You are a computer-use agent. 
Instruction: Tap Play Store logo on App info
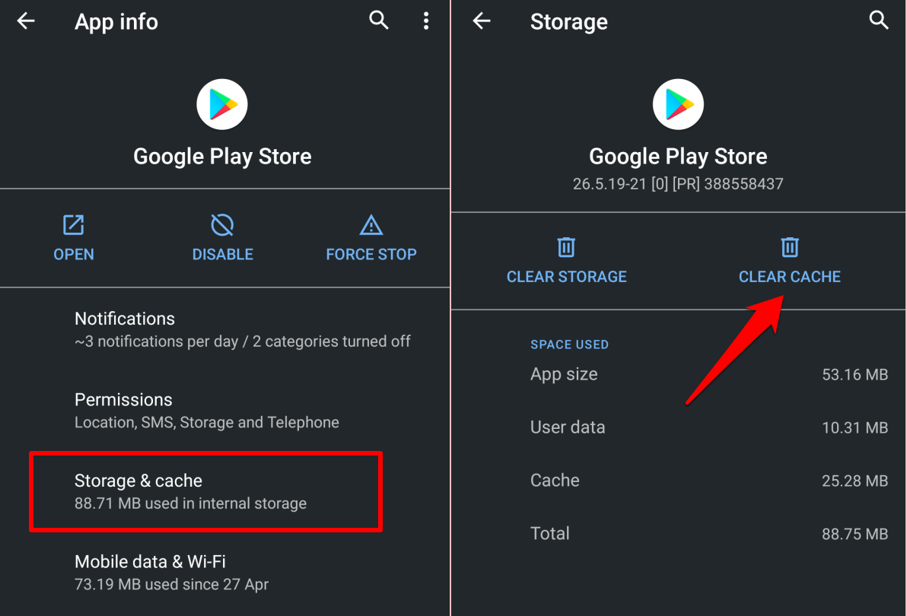click(x=222, y=105)
